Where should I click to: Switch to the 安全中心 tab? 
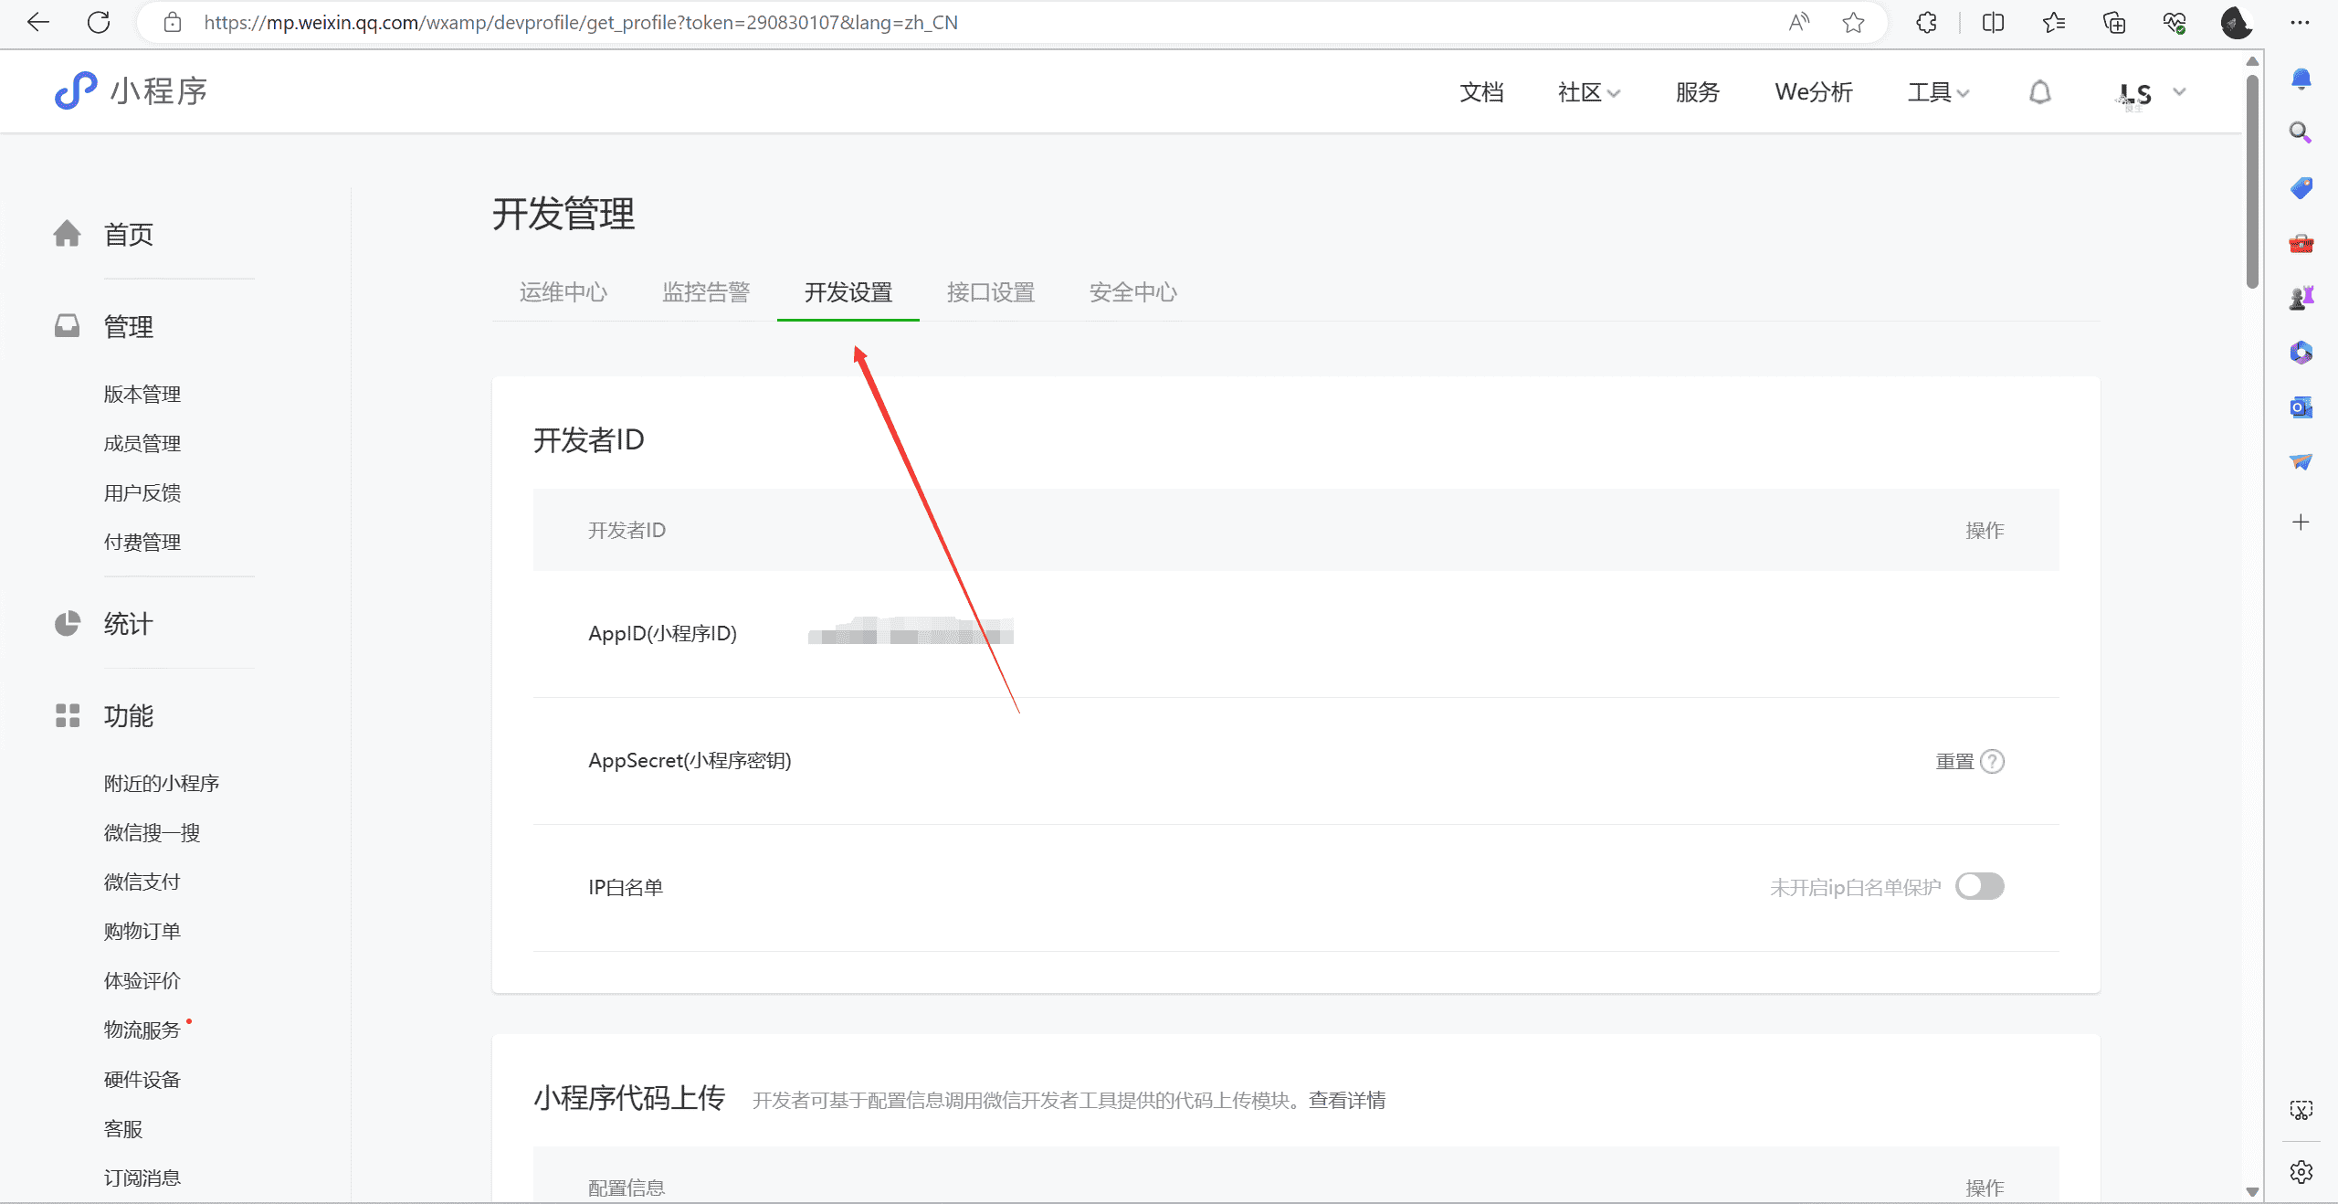[x=1132, y=292]
